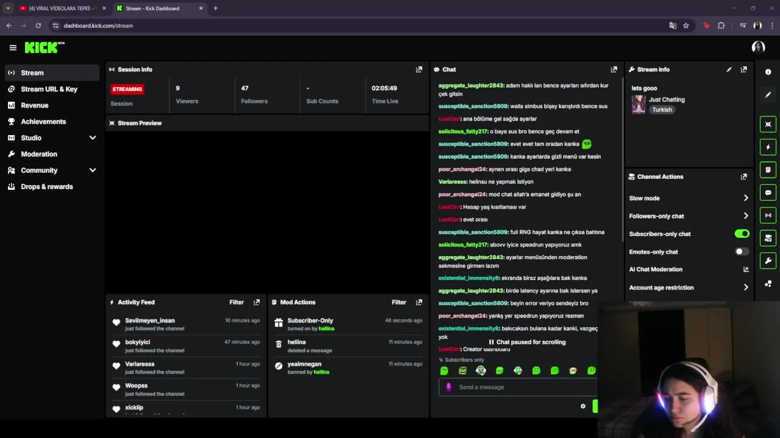
Task: Open AI Chat Moderation stats icon
Action: click(x=746, y=269)
